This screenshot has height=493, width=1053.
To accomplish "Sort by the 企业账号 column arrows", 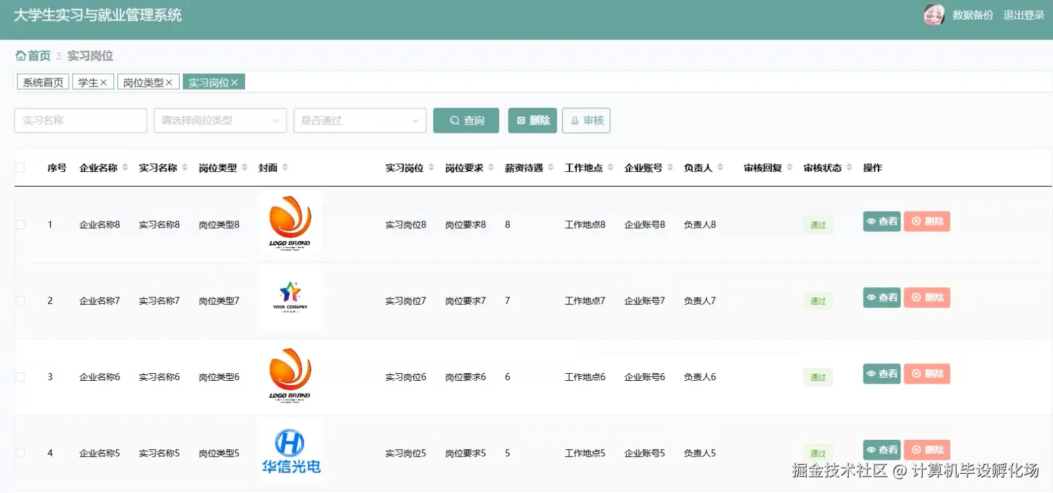I will [x=670, y=167].
